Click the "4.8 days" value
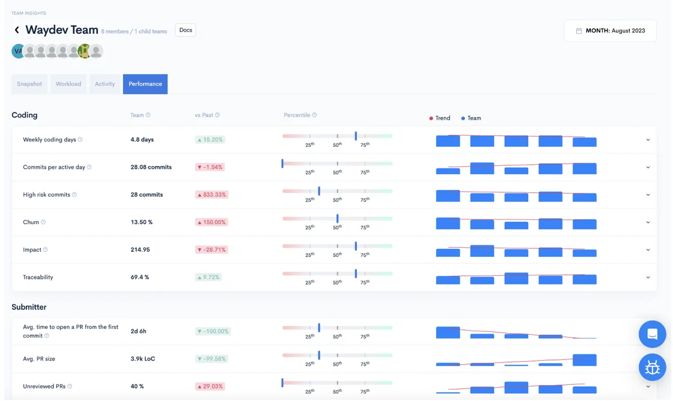673x401 pixels. (142, 139)
